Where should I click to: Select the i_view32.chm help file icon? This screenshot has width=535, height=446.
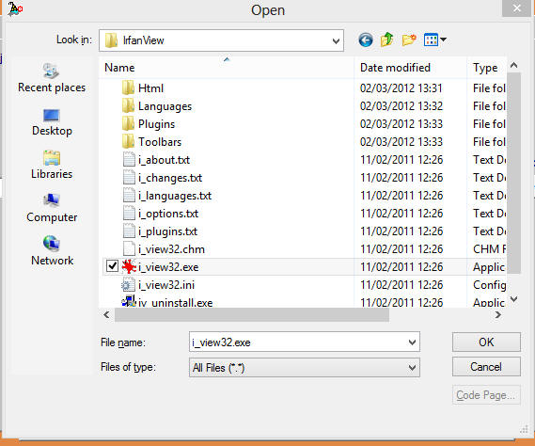coord(129,248)
